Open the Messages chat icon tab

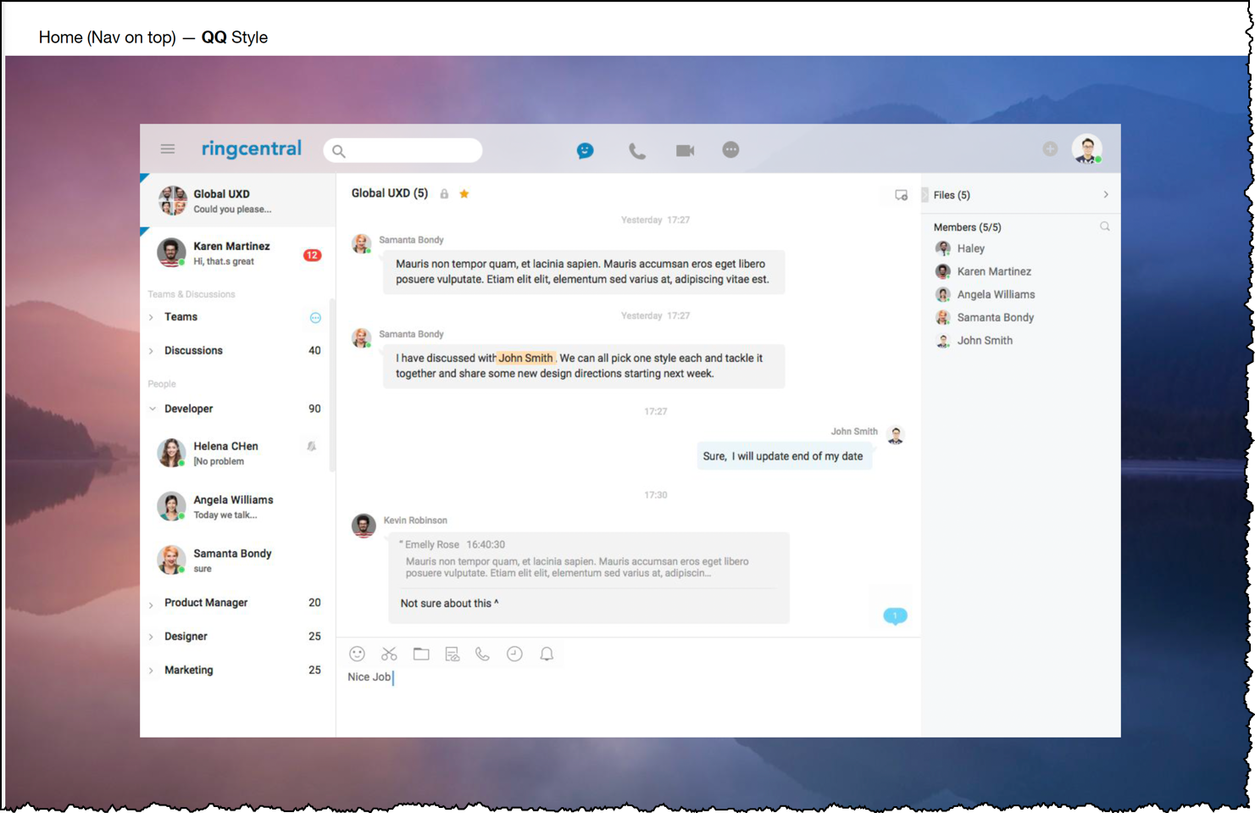coord(586,151)
